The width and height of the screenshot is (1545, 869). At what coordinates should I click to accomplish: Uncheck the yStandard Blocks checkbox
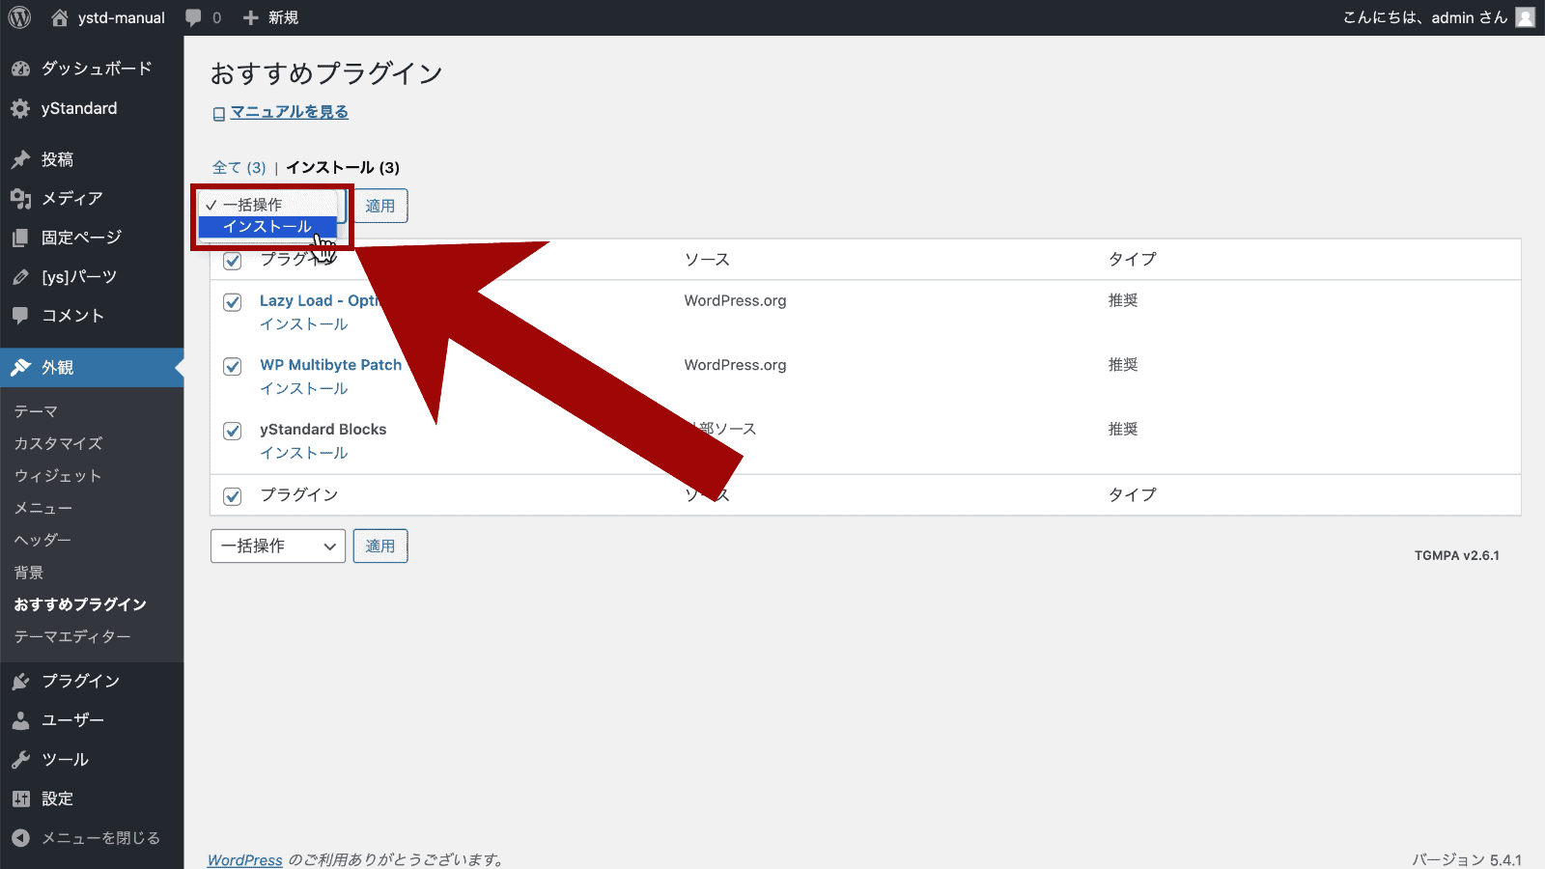(233, 431)
